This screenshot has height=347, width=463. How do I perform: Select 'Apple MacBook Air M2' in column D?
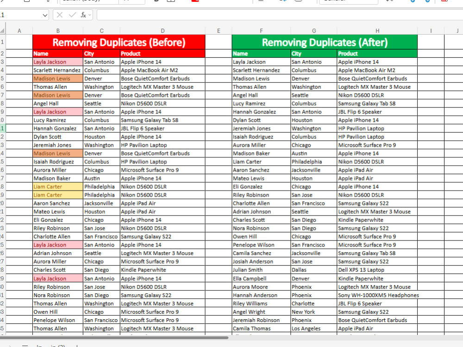coord(163,70)
